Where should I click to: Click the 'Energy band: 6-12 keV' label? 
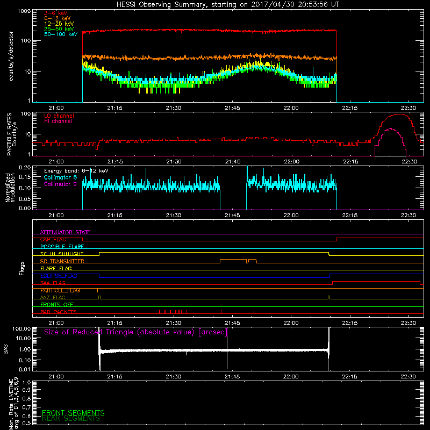coord(76,171)
